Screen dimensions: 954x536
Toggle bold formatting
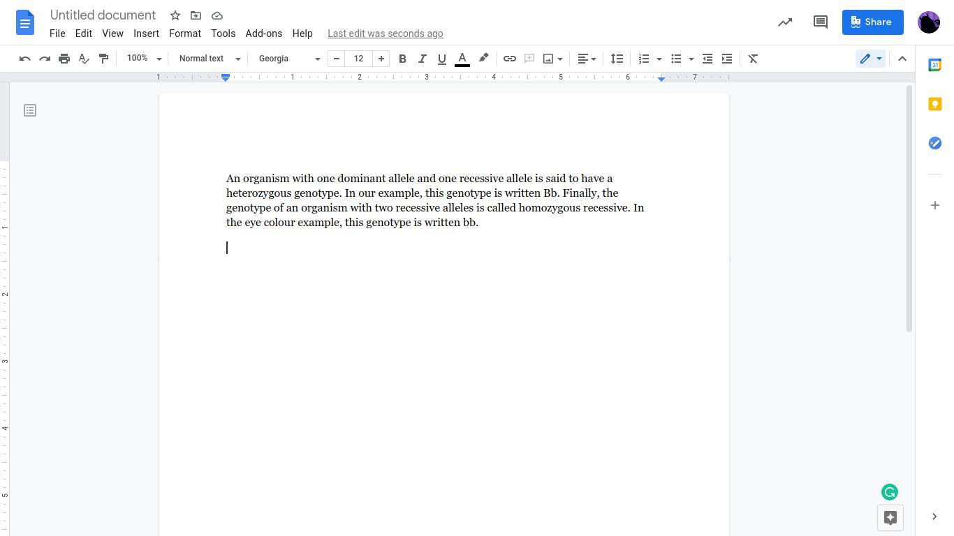(402, 59)
